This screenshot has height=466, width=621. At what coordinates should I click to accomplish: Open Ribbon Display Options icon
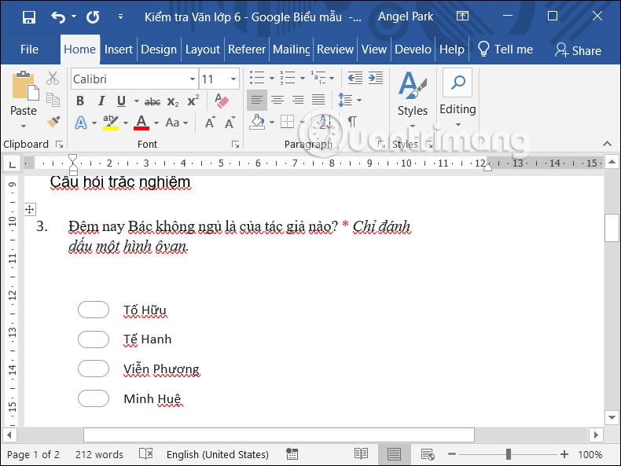462,17
